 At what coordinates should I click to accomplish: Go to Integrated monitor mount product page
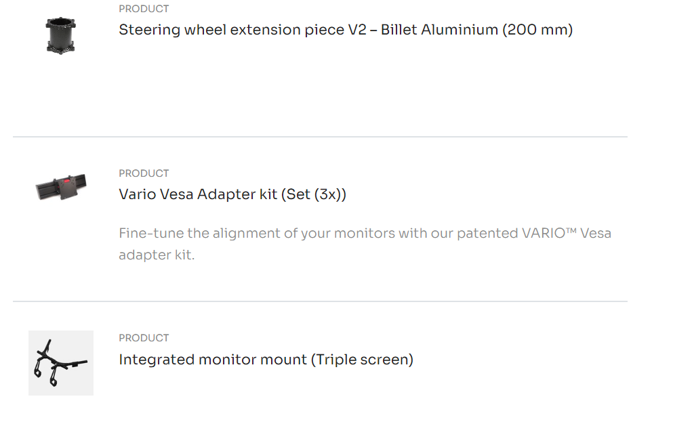point(266,360)
